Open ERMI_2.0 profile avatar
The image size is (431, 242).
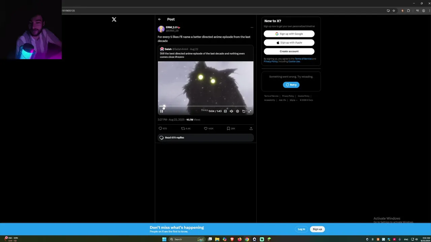point(161,29)
